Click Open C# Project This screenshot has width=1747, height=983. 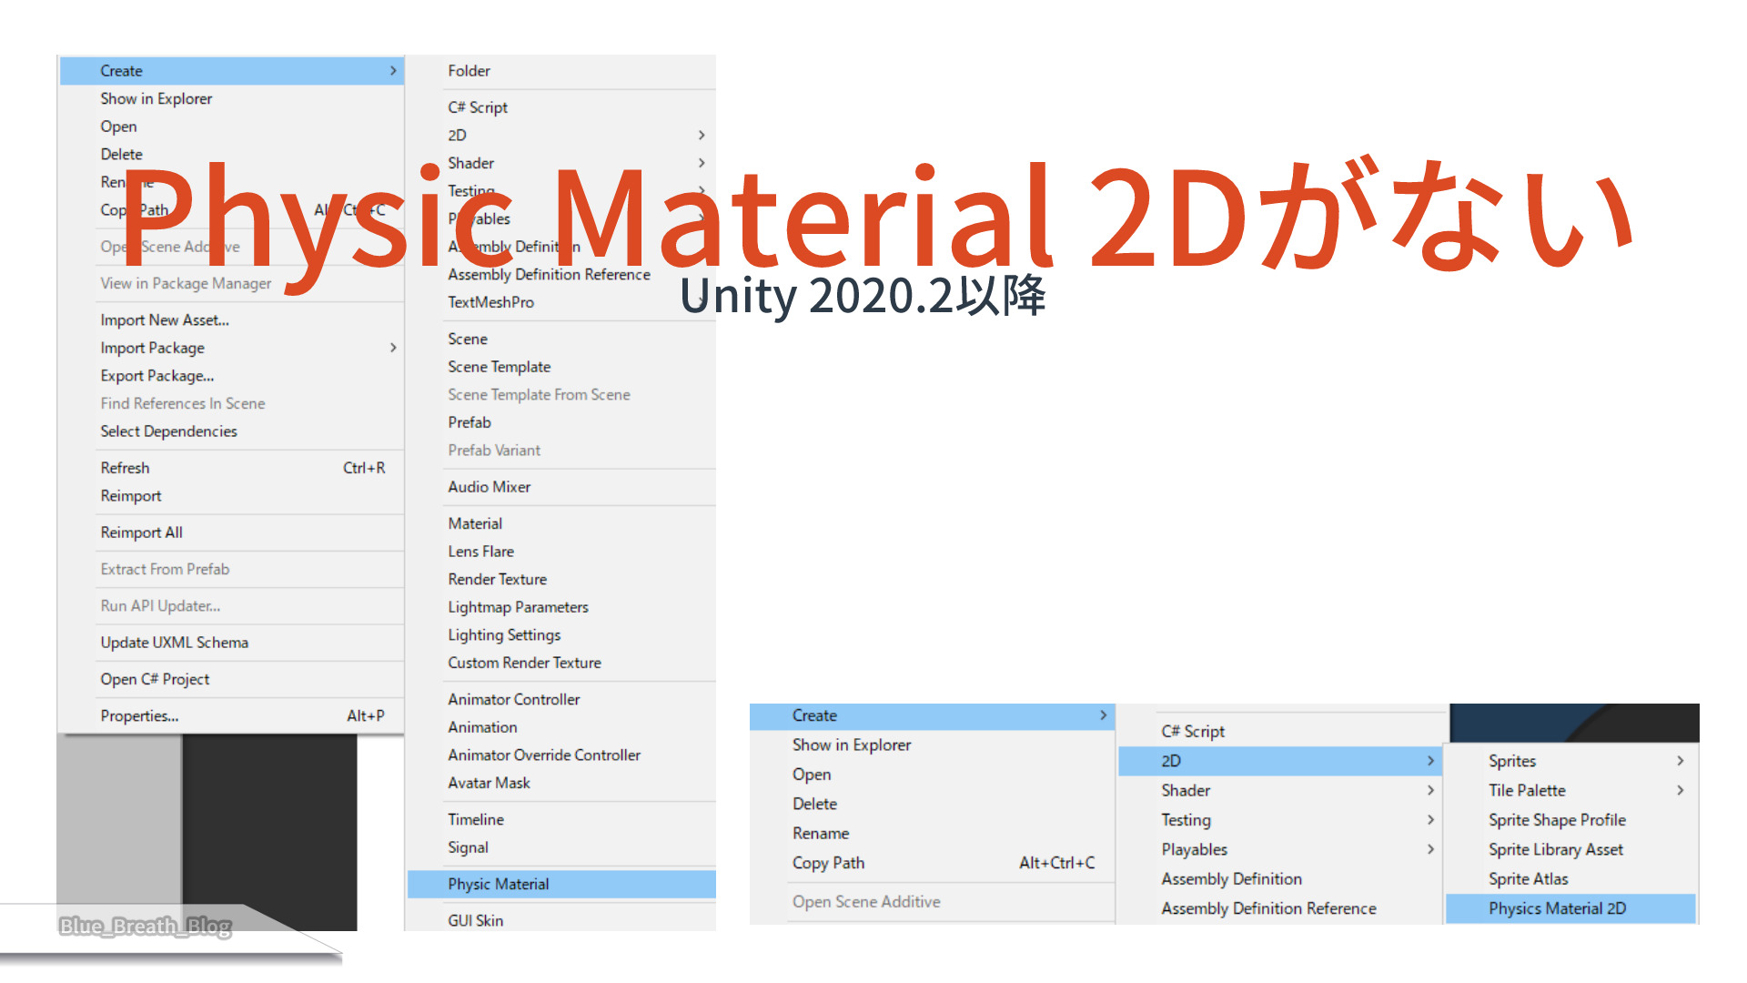pos(155,679)
